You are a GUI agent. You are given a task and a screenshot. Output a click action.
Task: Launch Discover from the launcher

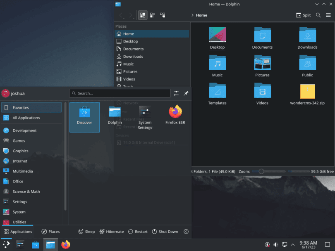point(84,117)
